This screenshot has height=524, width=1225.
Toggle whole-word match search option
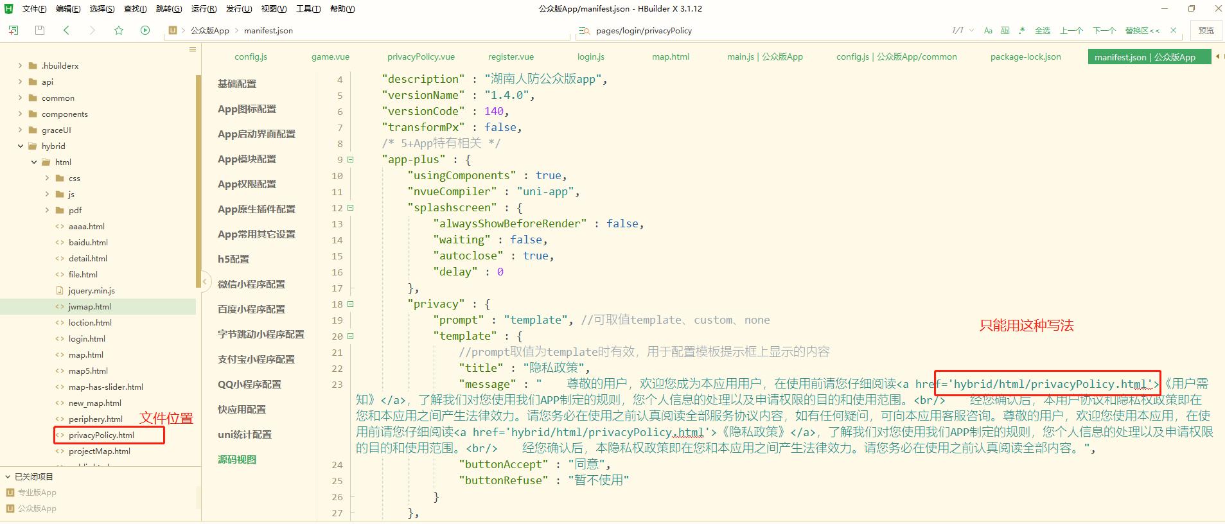click(x=1005, y=30)
